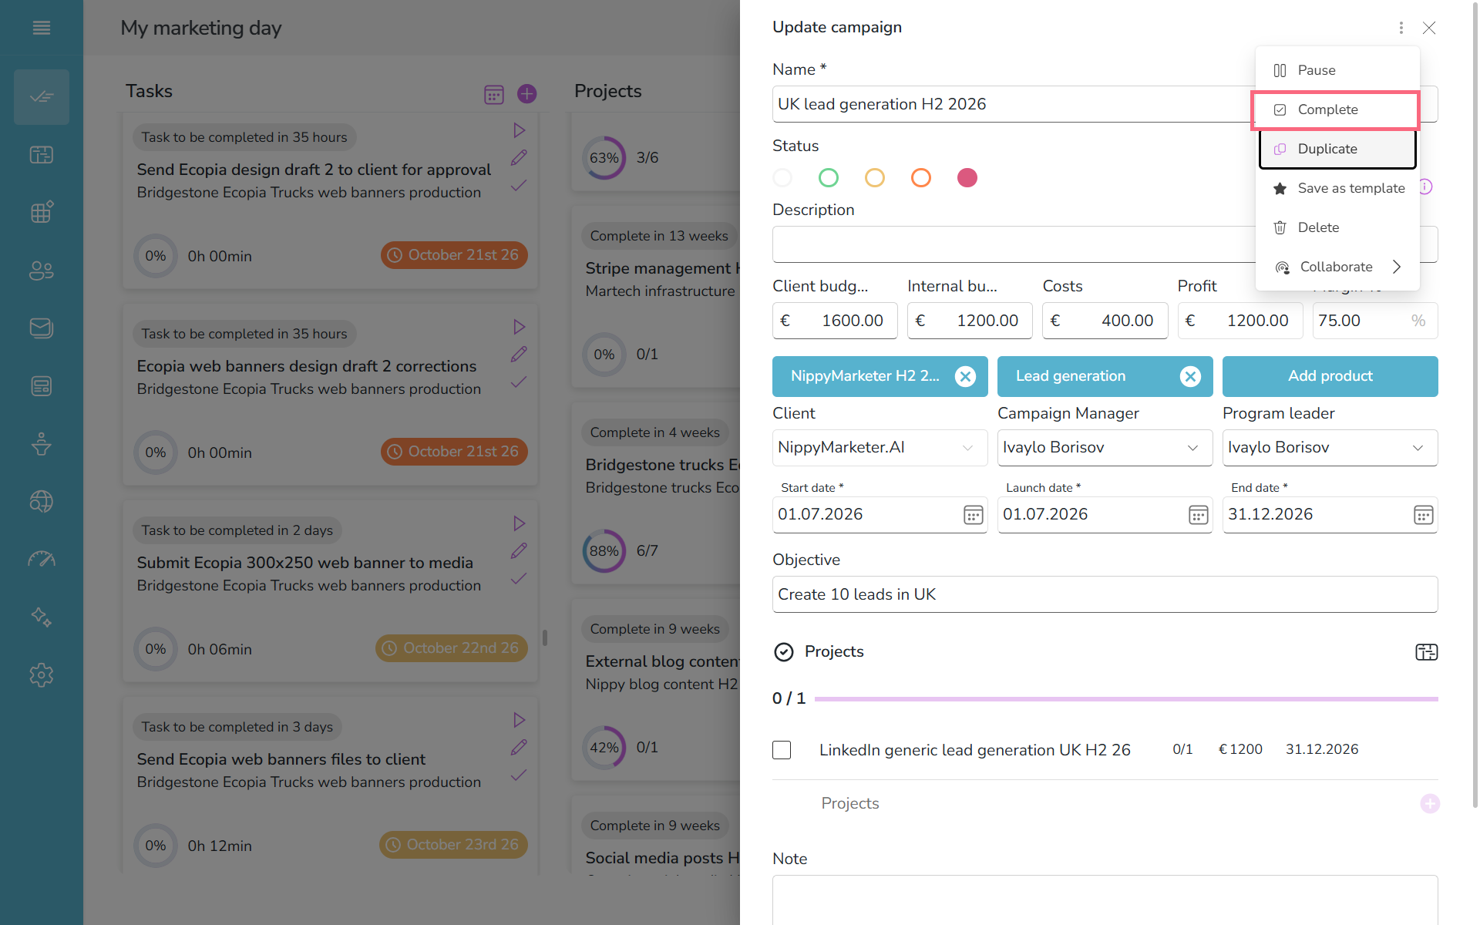Open the globe sidebar icon
This screenshot has width=1480, height=925.
[x=42, y=502]
